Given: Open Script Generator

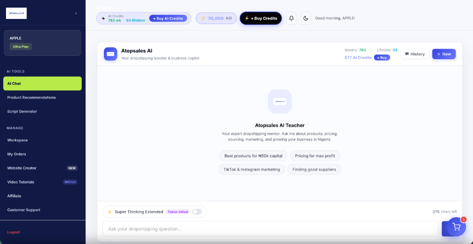Looking at the screenshot, I should [x=42, y=111].
